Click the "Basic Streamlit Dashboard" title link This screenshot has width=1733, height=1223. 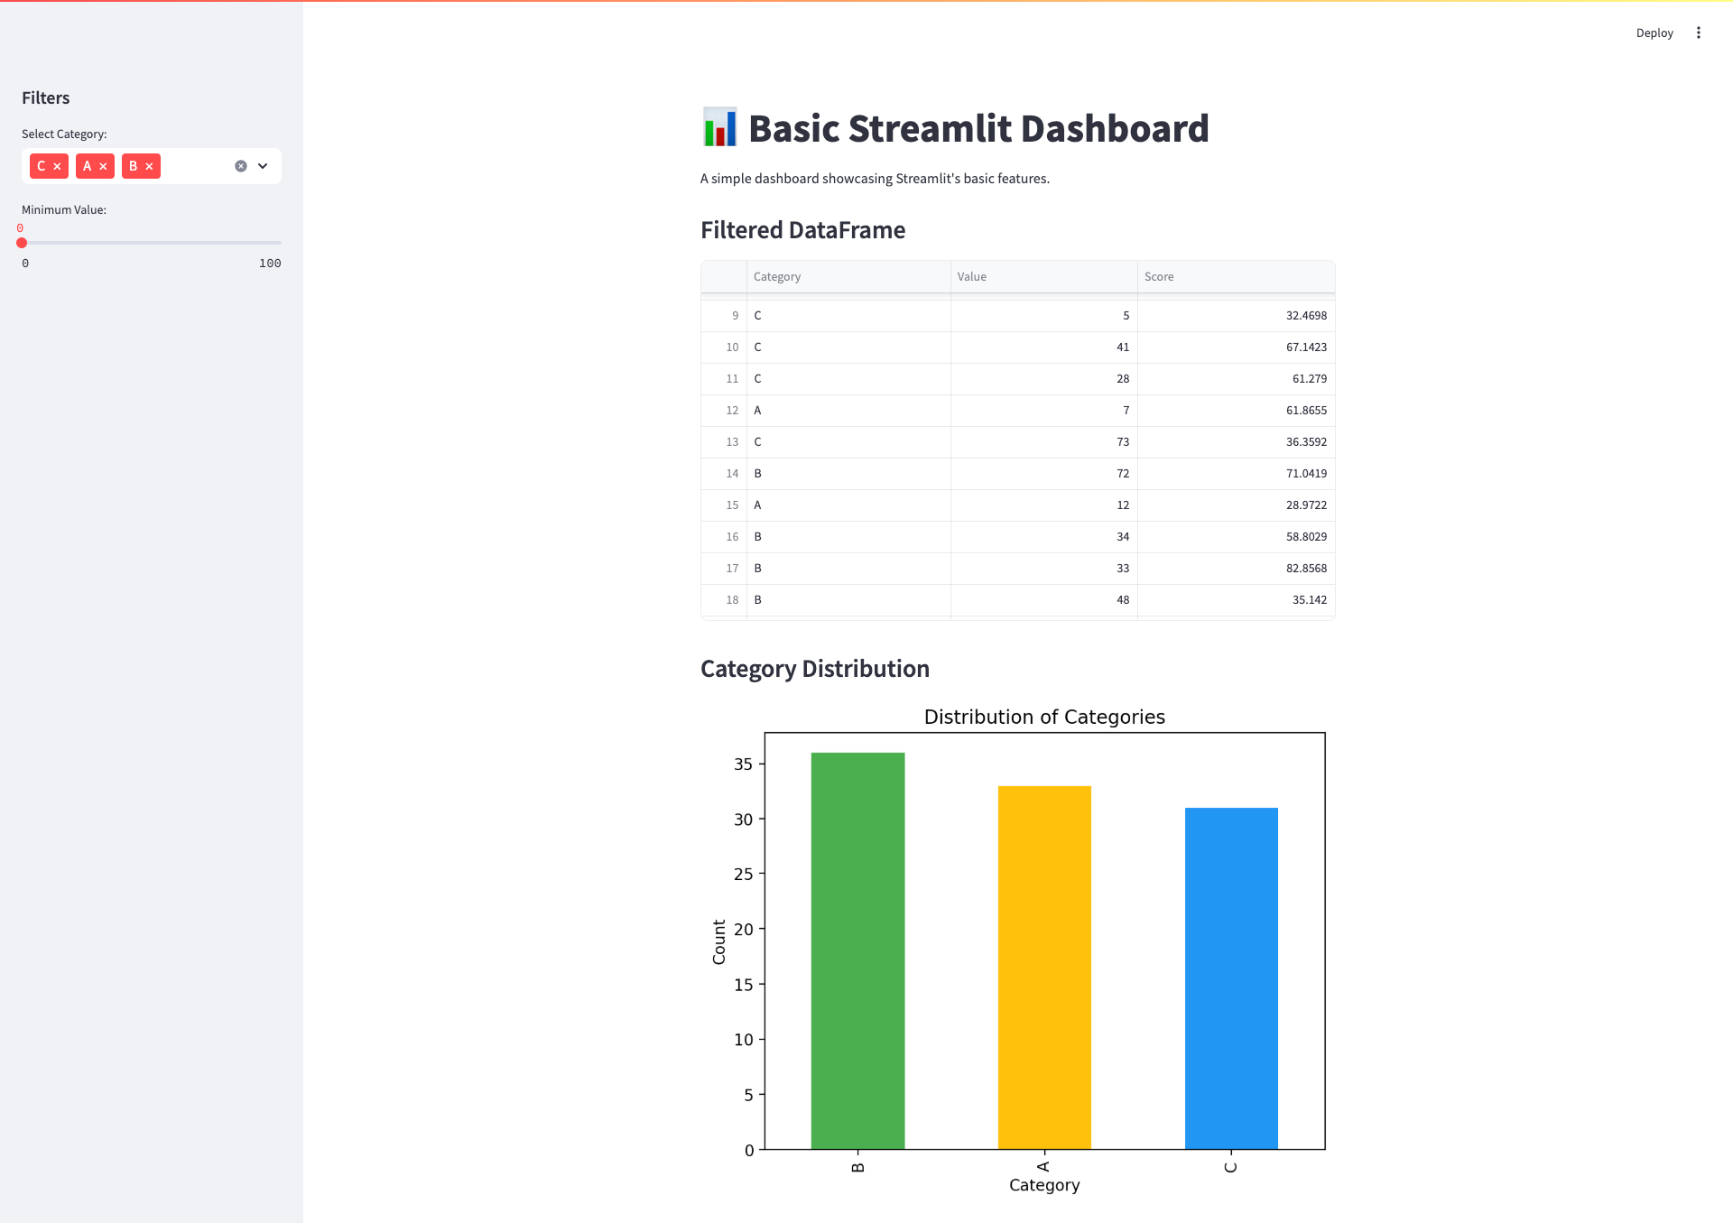tap(979, 128)
